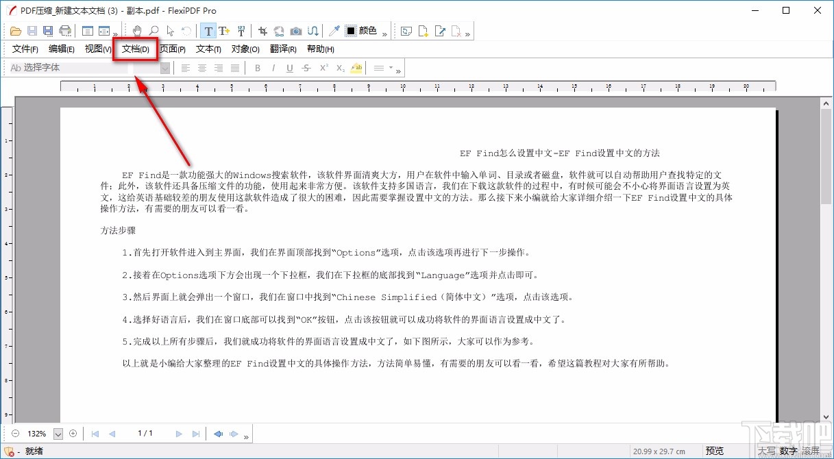Toggle justified text alignment
834x459 pixels.
[x=235, y=68]
